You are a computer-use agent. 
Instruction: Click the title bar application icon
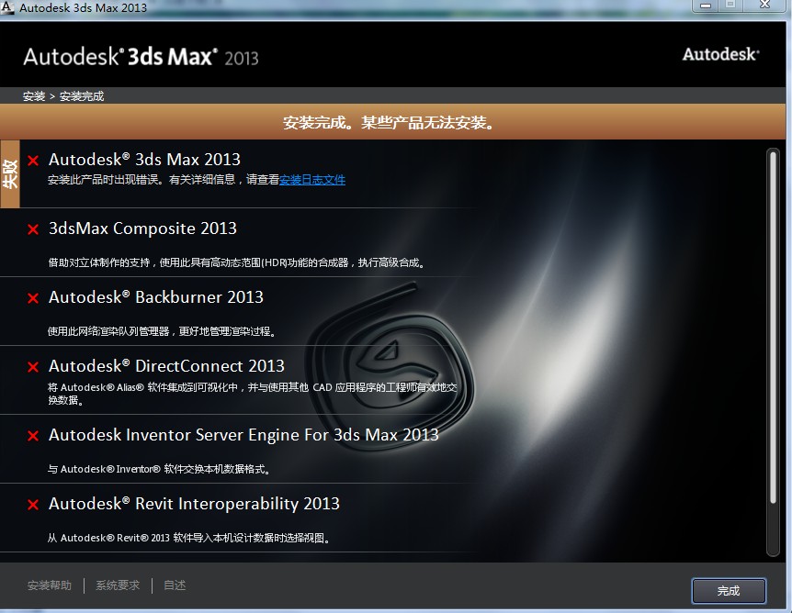pyautogui.click(x=7, y=7)
